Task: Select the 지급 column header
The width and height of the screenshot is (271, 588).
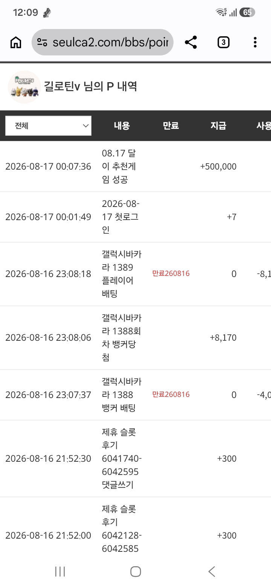Action: (218, 126)
